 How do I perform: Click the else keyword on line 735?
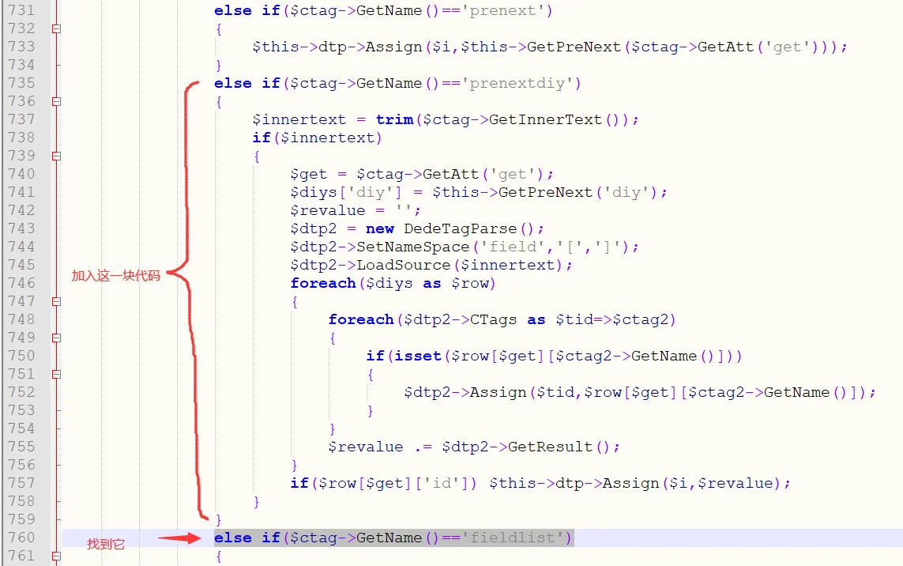232,84
